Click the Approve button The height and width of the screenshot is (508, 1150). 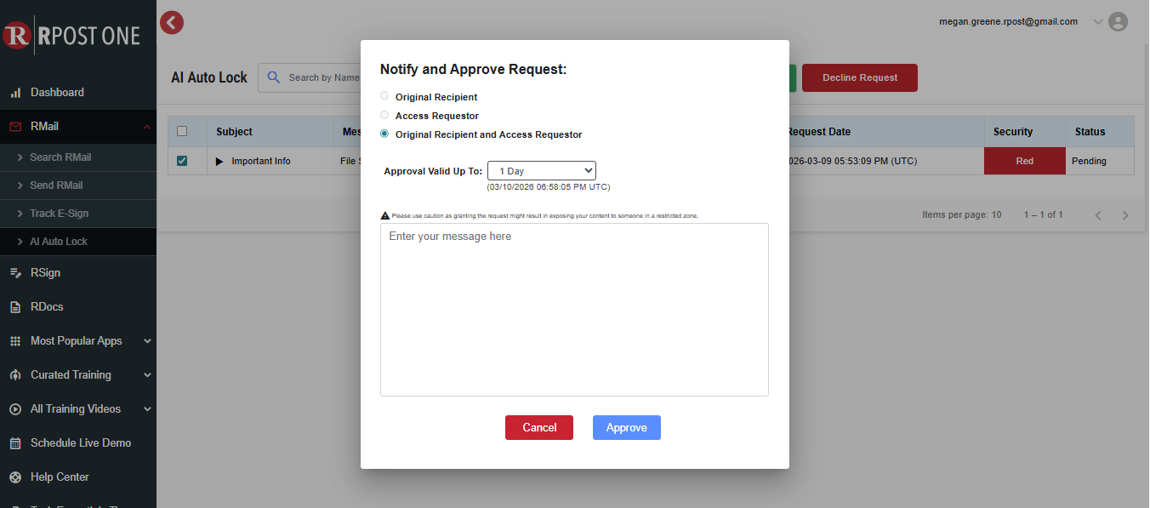point(627,427)
